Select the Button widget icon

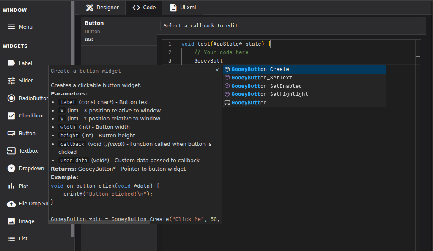11,133
